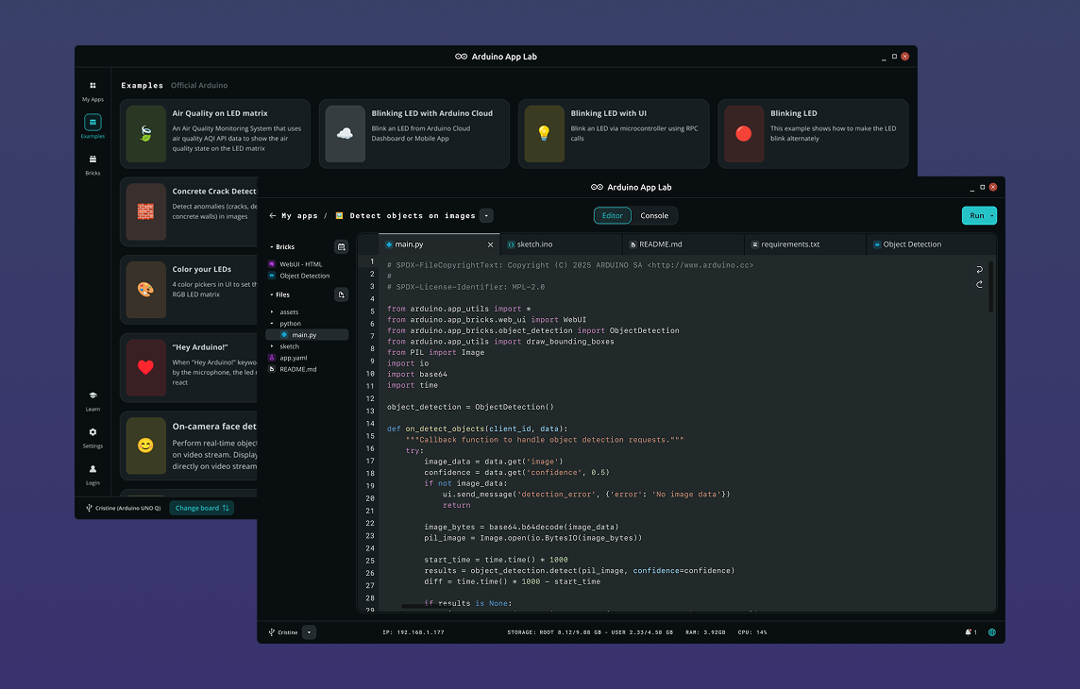Viewport: 1080px width, 689px height.
Task: Expand the assets folder
Action: click(x=289, y=310)
